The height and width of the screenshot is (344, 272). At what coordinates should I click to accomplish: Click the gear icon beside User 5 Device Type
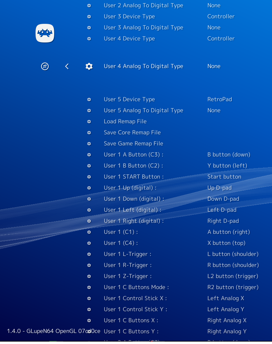pyautogui.click(x=89, y=99)
